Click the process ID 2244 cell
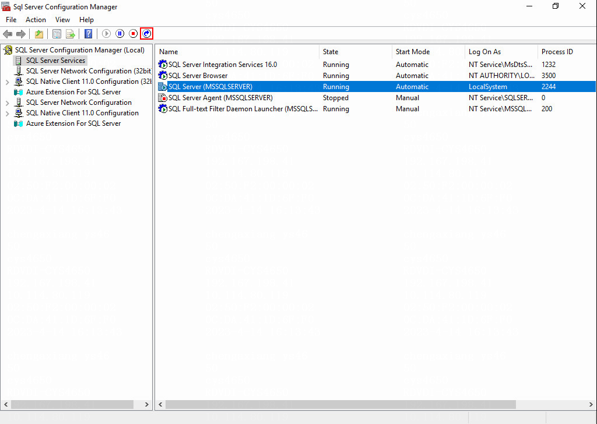597x424 pixels. (548, 87)
